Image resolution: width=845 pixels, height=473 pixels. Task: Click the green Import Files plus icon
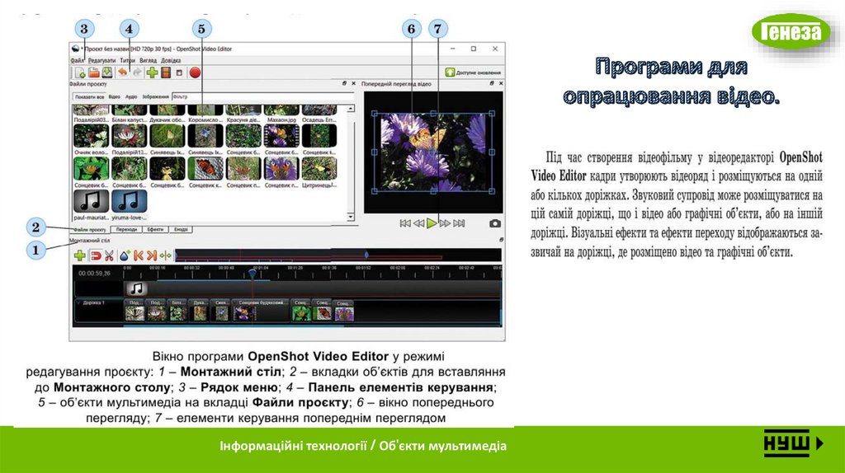[152, 73]
